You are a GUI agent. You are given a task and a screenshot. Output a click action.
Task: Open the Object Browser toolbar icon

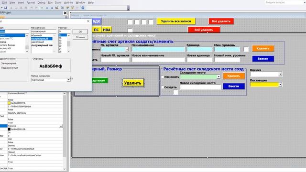click(72, 8)
